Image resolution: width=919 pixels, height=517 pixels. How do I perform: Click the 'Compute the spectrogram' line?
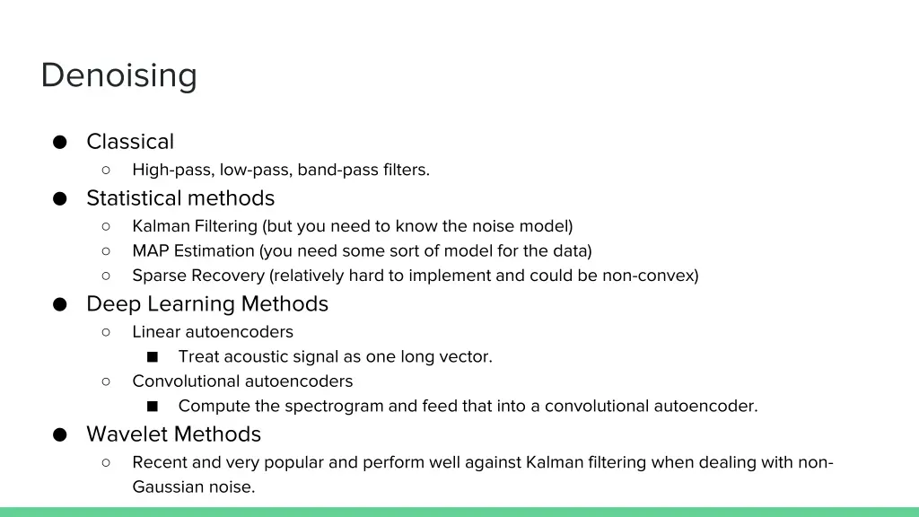pyautogui.click(x=468, y=406)
